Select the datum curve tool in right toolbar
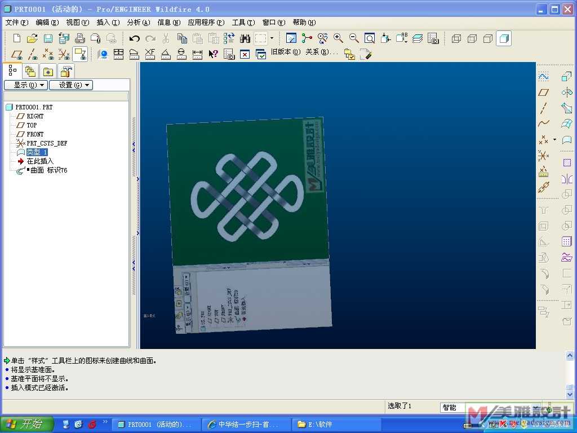The image size is (577, 433). click(544, 123)
